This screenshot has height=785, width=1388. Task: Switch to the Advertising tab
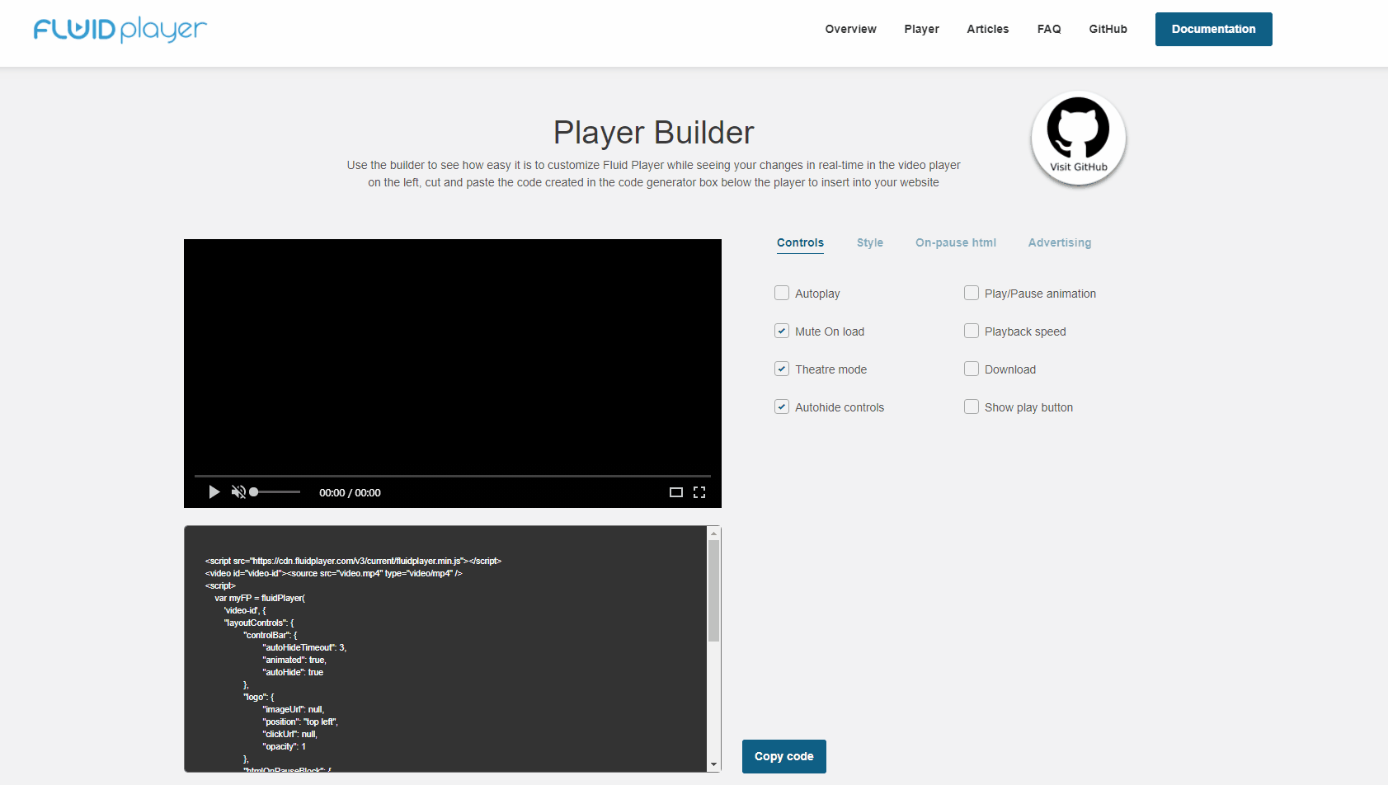pyautogui.click(x=1060, y=242)
